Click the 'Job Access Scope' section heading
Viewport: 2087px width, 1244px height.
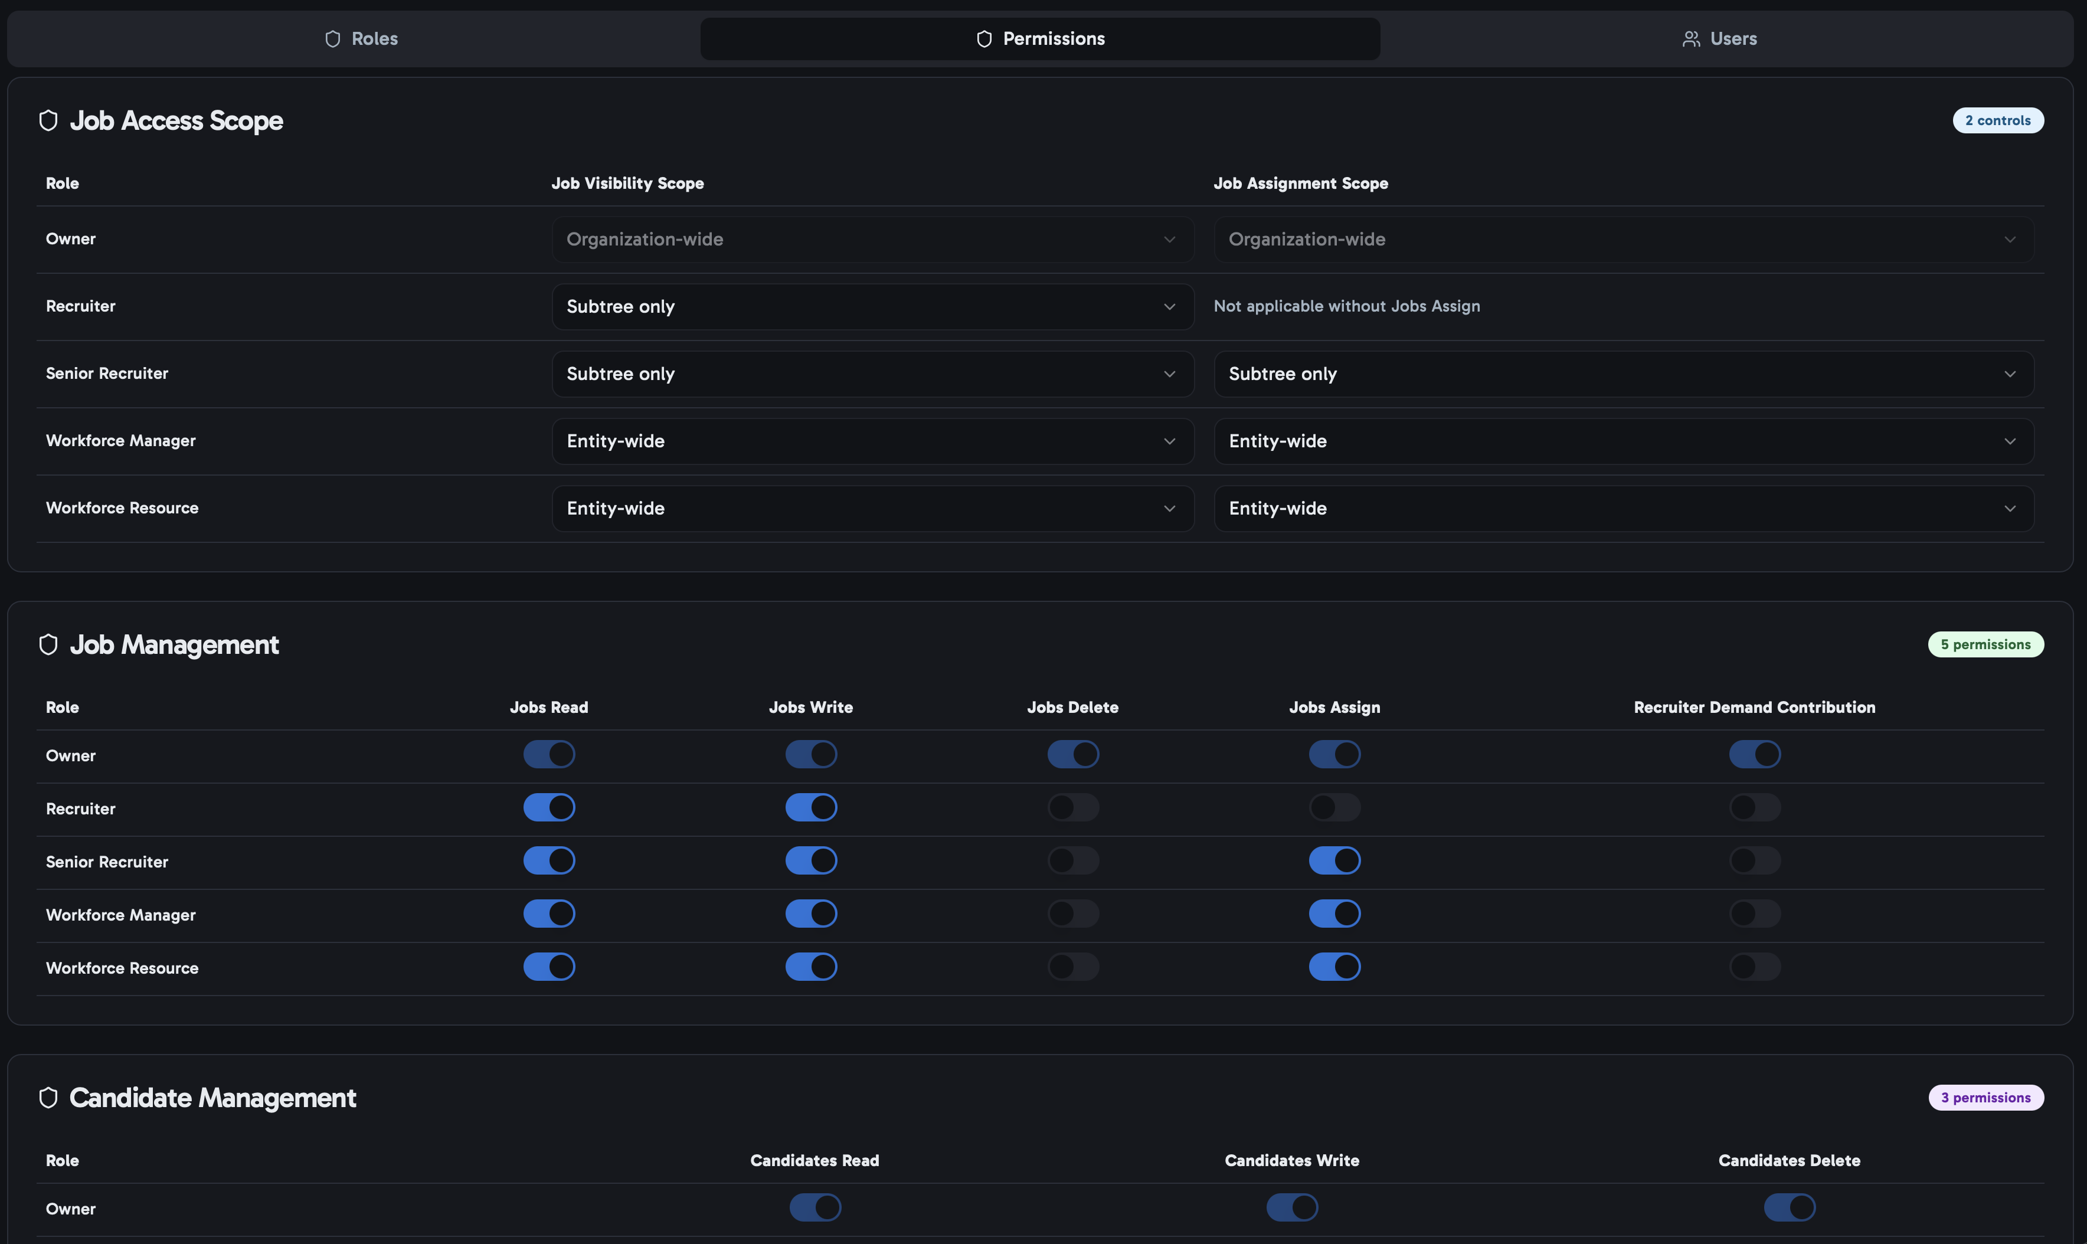pyautogui.click(x=176, y=121)
